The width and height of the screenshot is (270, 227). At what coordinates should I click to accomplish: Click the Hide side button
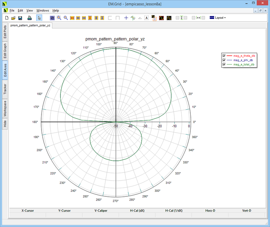(x=5, y=124)
